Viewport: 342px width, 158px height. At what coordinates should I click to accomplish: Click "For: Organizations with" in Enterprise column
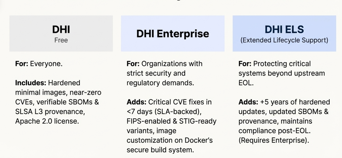tap(164, 63)
